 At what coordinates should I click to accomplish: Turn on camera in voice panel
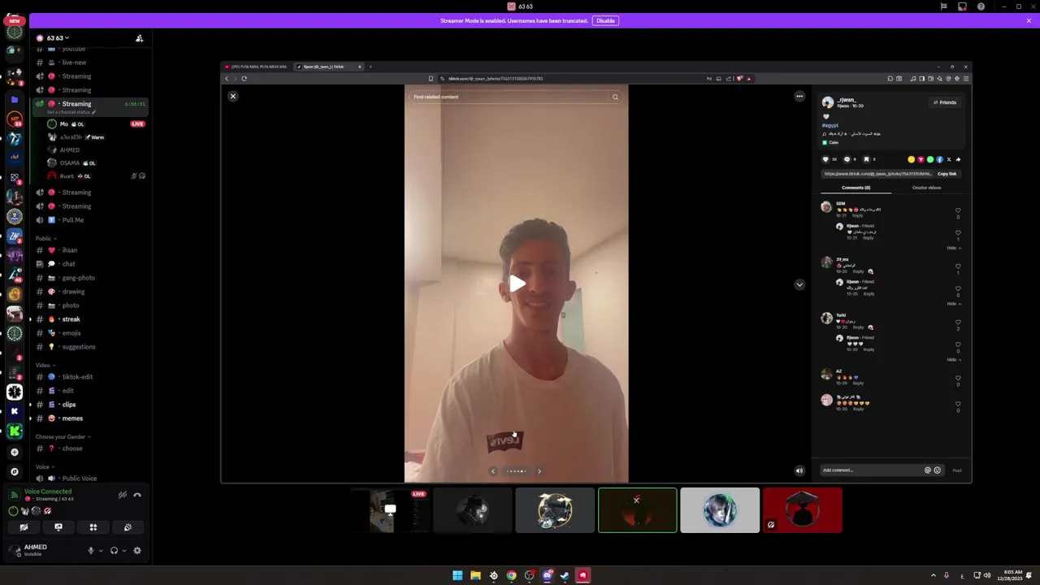tap(24, 527)
